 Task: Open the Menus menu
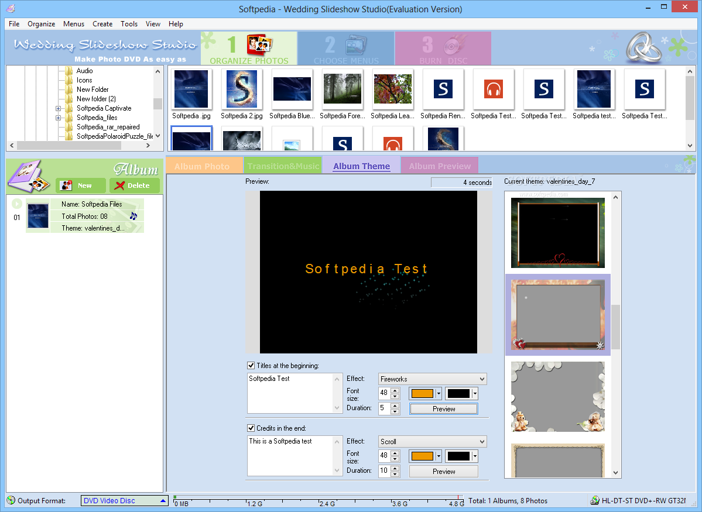pos(73,24)
